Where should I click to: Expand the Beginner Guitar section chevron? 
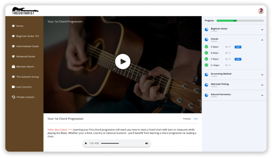[x=262, y=29]
